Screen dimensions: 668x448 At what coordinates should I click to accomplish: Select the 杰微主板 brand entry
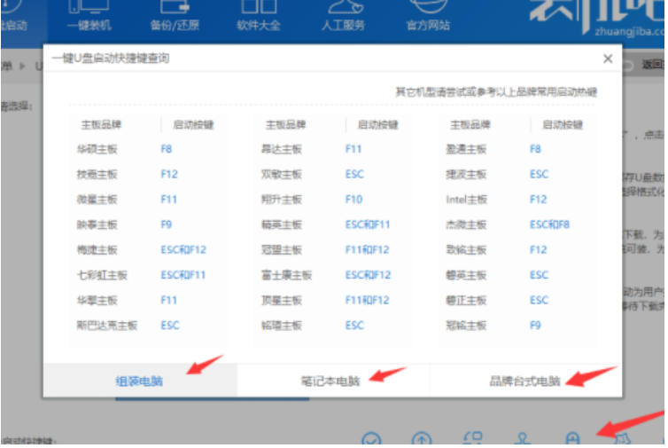point(466,224)
